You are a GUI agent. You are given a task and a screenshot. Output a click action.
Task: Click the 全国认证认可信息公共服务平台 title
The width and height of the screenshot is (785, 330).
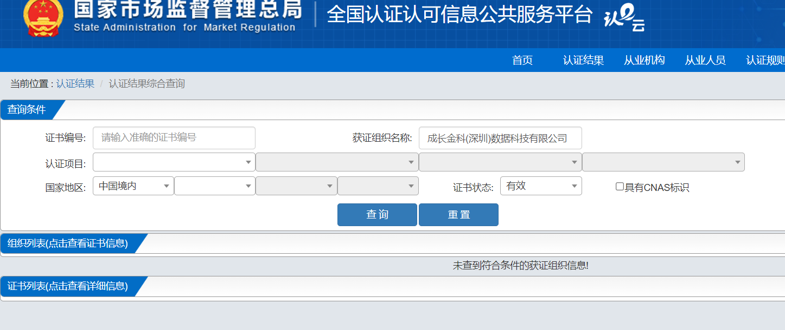(459, 15)
